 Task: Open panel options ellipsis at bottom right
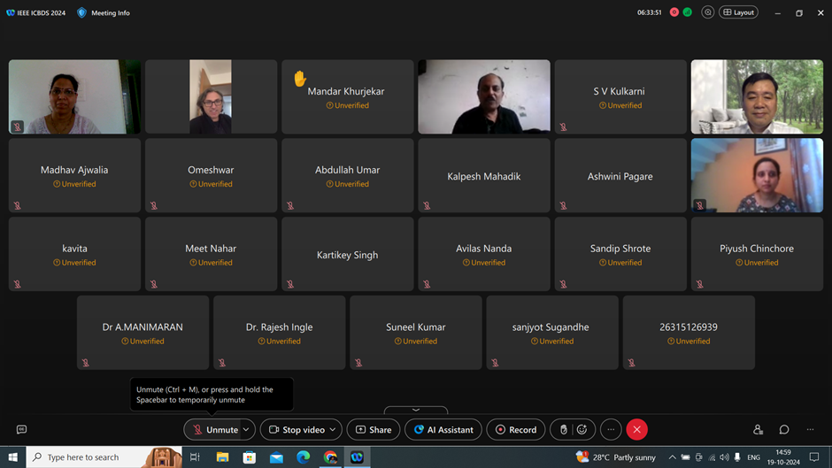[x=810, y=430]
